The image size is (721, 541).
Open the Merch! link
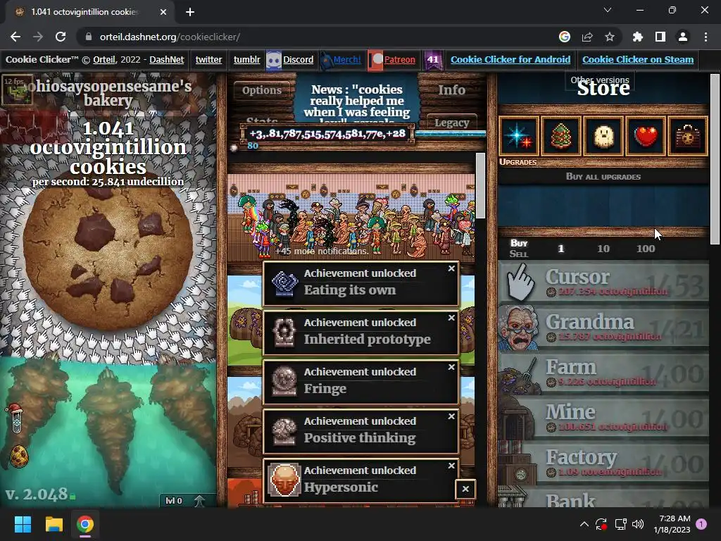click(347, 59)
